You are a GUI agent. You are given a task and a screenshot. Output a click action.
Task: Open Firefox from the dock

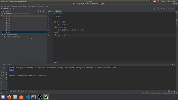(9, 97)
